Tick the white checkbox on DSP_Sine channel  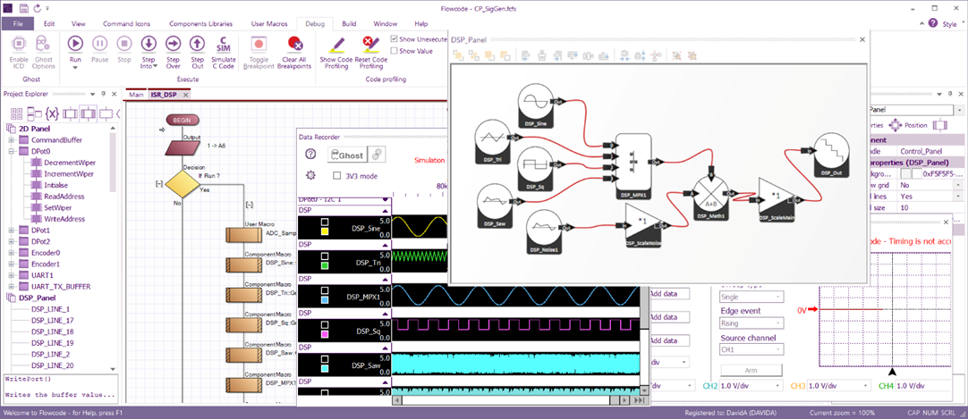pos(325,222)
